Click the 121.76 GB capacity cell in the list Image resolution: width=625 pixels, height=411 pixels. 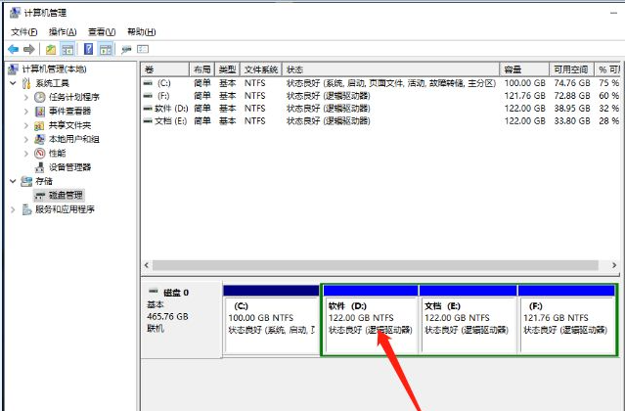pos(524,96)
